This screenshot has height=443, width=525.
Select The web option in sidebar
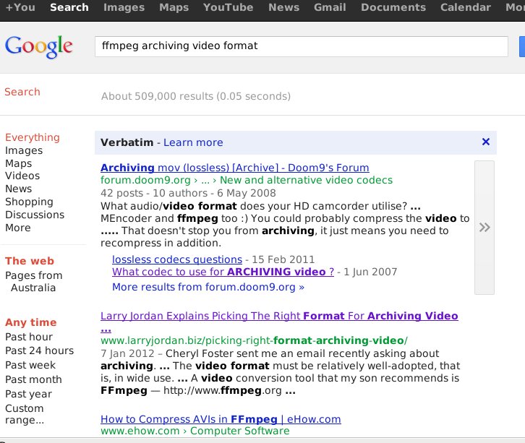coord(30,261)
